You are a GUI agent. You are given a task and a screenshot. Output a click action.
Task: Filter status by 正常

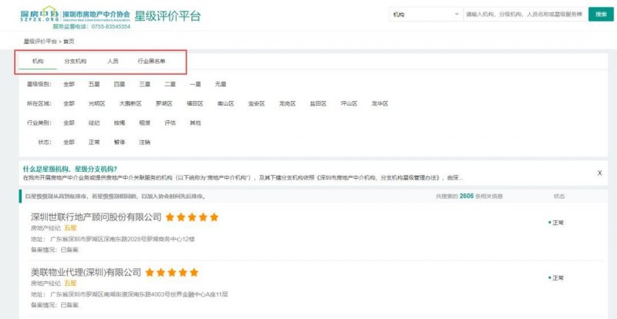click(x=94, y=142)
